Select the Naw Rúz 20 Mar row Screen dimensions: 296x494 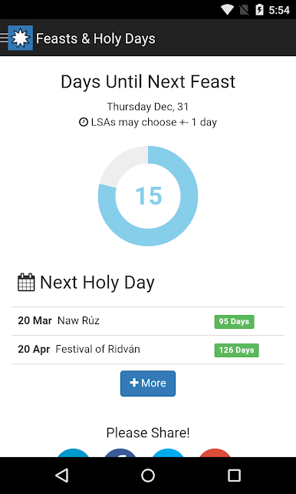pyautogui.click(x=148, y=321)
